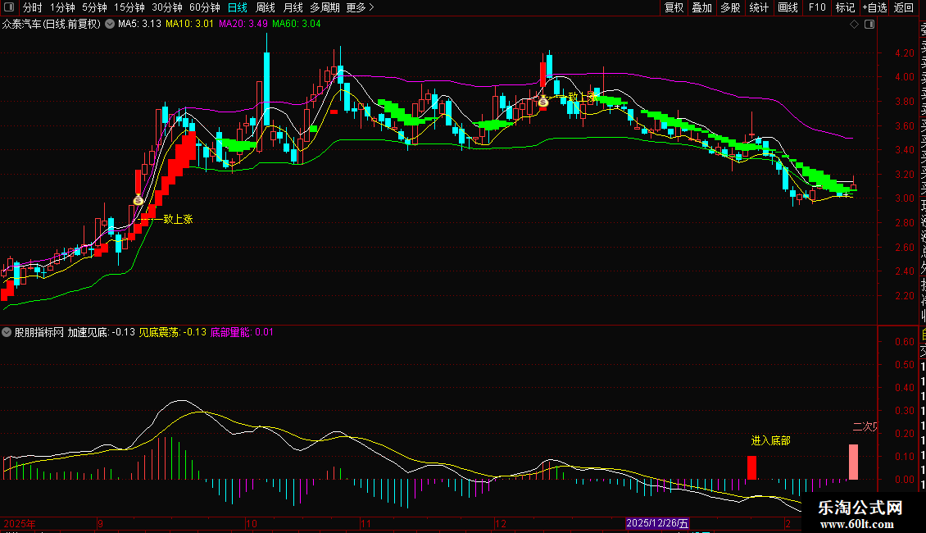Click the red 进入底部 signal bar
This screenshot has height=533, width=926.
coord(751,467)
